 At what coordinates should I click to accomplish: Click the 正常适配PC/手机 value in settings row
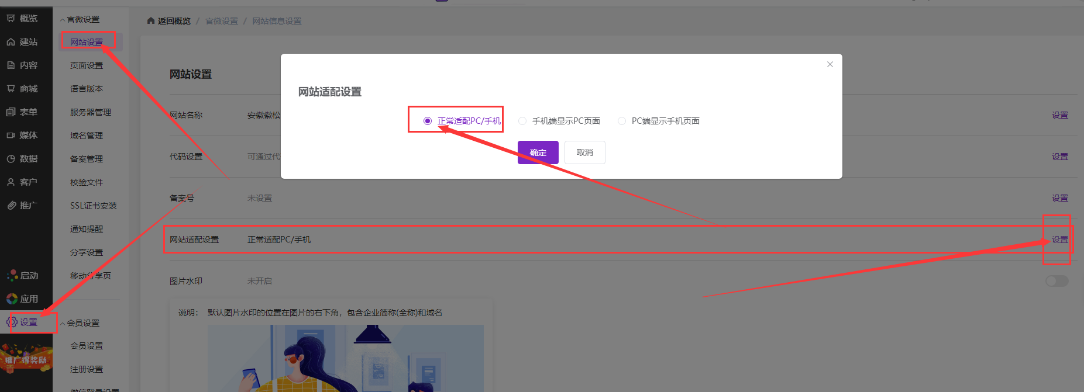tap(279, 240)
